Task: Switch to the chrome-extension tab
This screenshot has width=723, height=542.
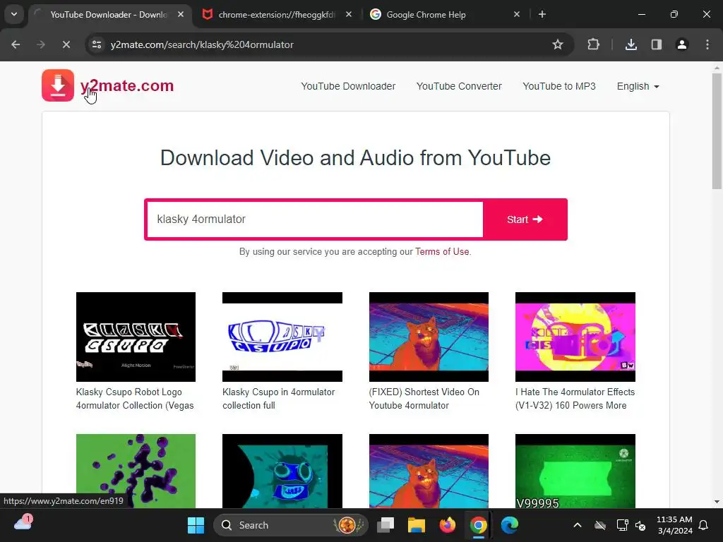Action: pyautogui.click(x=275, y=15)
